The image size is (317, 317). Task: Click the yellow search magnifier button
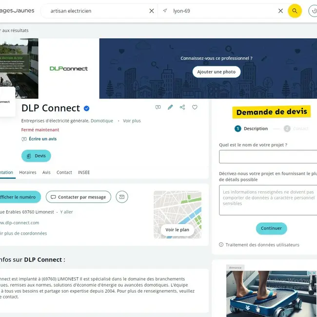[295, 11]
